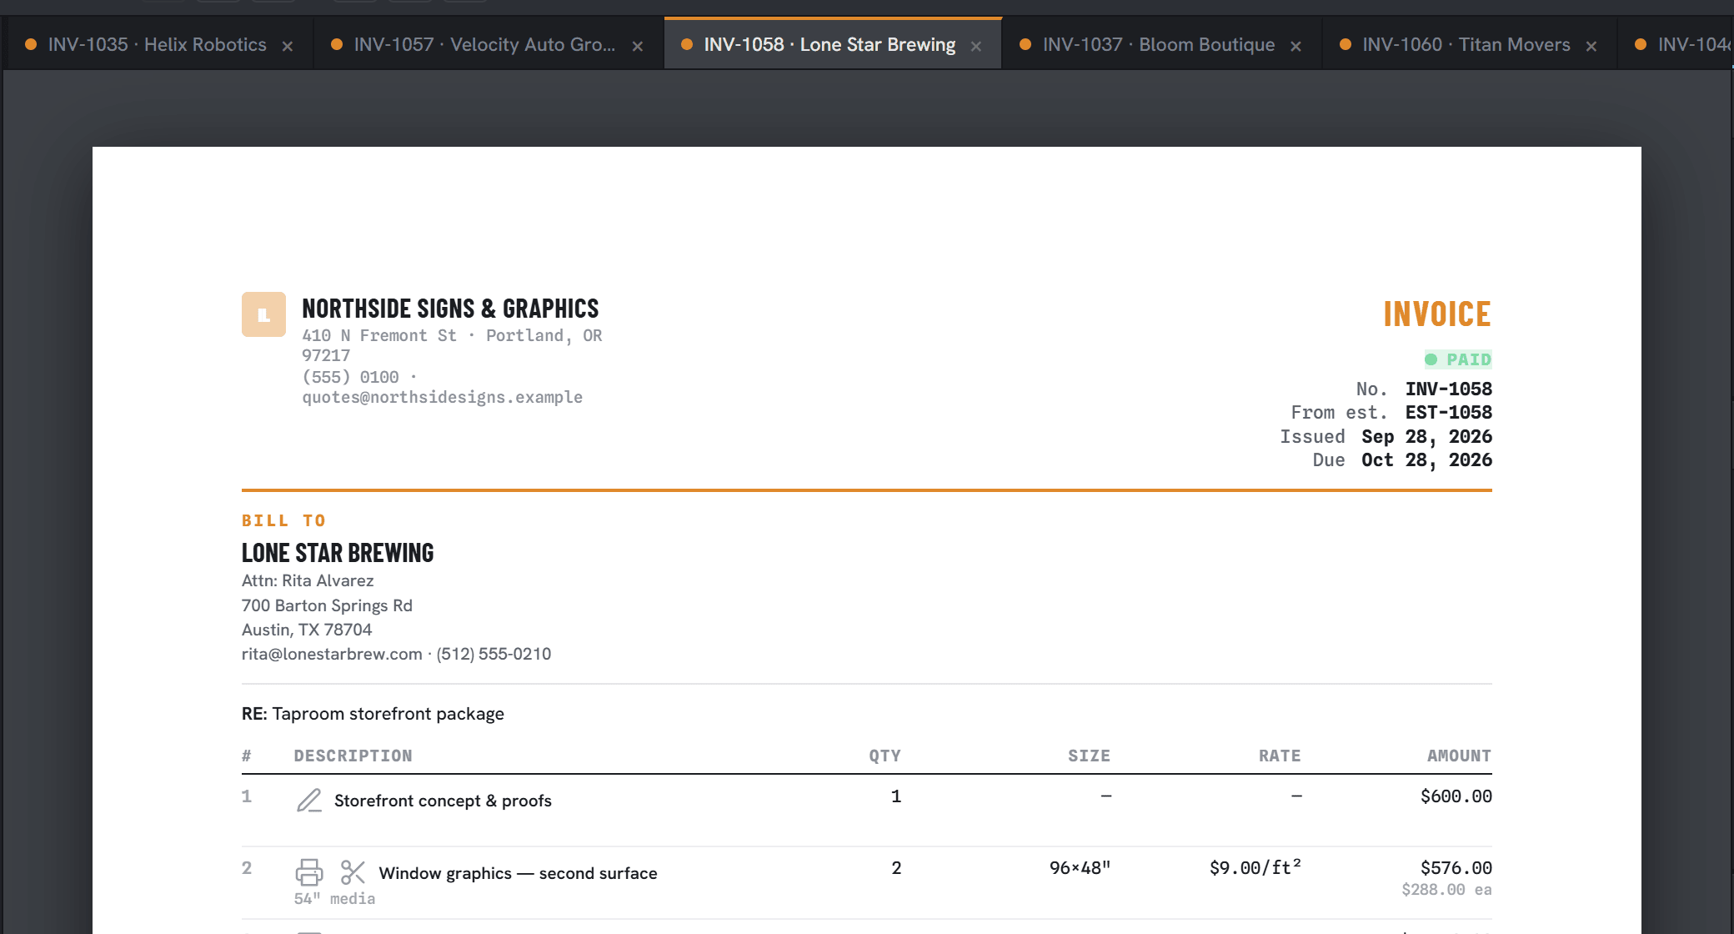This screenshot has width=1734, height=934.
Task: Open the INV-1060 Titan Movers tab
Action: click(x=1468, y=44)
